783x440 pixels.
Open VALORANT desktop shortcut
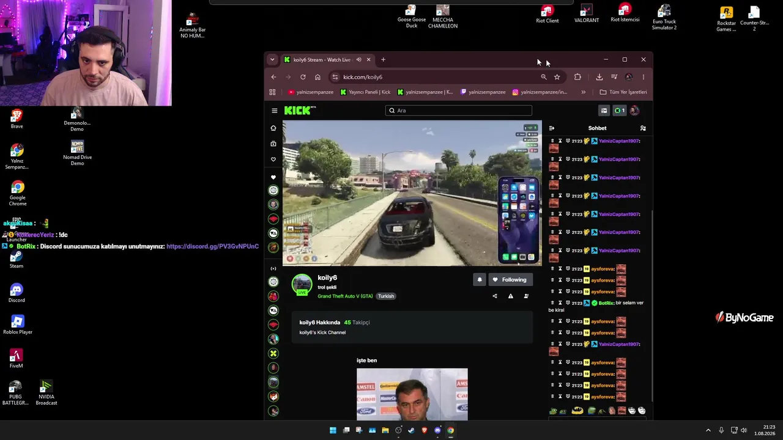(x=587, y=14)
